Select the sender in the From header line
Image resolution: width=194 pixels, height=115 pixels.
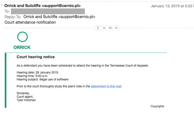tap(42, 6)
